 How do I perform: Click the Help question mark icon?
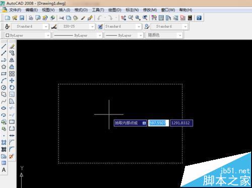(199, 18)
